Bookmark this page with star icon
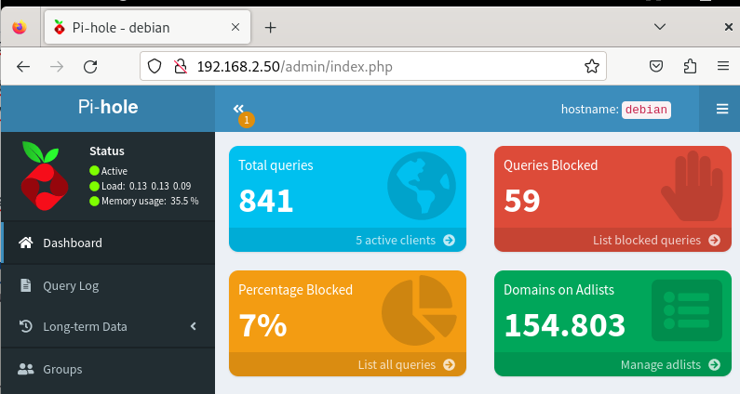The image size is (740, 394). 591,66
